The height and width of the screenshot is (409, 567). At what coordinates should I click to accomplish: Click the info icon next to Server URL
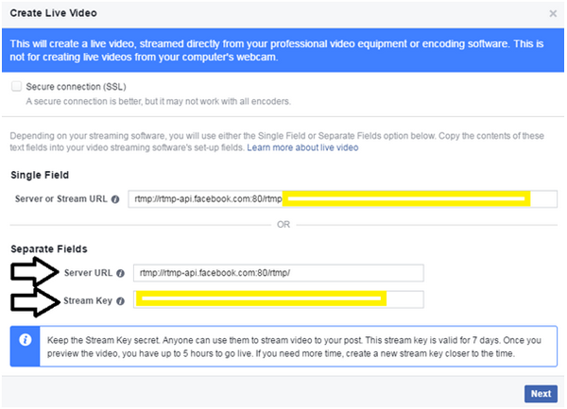point(120,273)
